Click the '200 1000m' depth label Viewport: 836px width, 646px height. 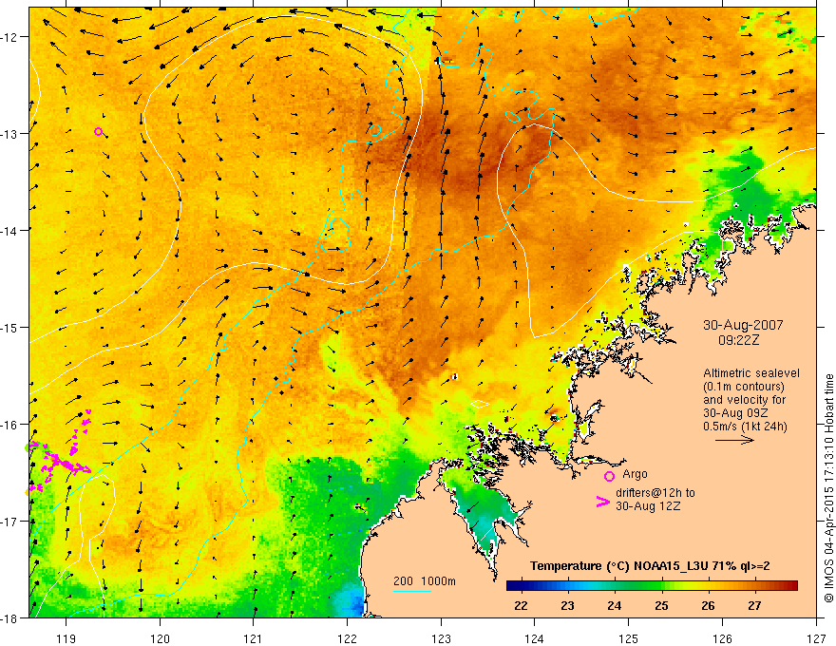coord(425,581)
